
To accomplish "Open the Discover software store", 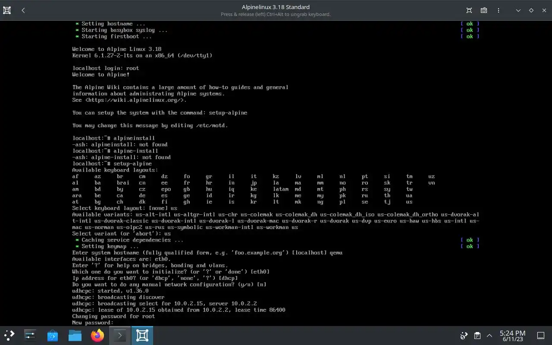I will [53, 335].
